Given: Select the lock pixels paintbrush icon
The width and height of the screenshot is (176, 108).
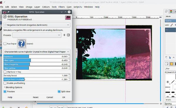Looking at the screenshot, I should (172, 25).
